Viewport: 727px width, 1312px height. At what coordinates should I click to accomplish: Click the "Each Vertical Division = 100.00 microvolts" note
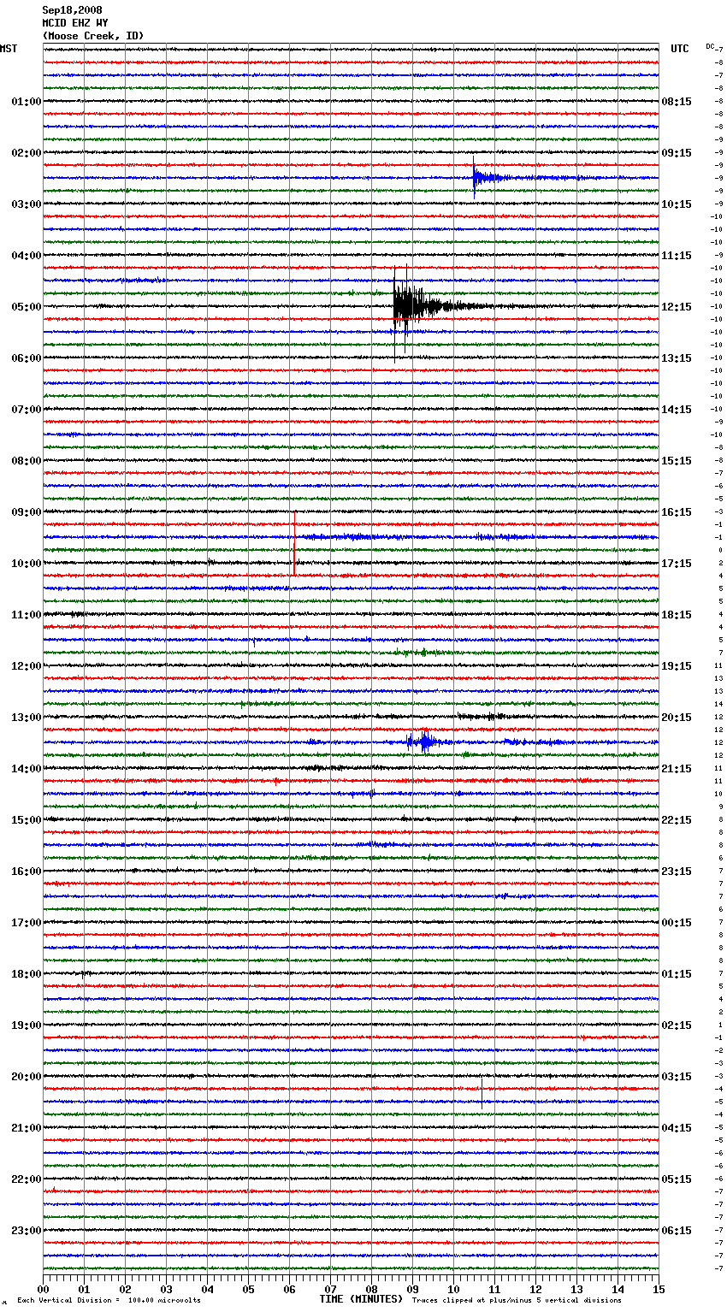[109, 1300]
